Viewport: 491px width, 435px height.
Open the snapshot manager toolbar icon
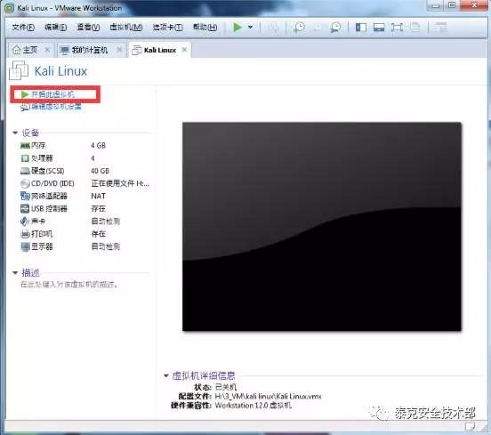[335, 28]
